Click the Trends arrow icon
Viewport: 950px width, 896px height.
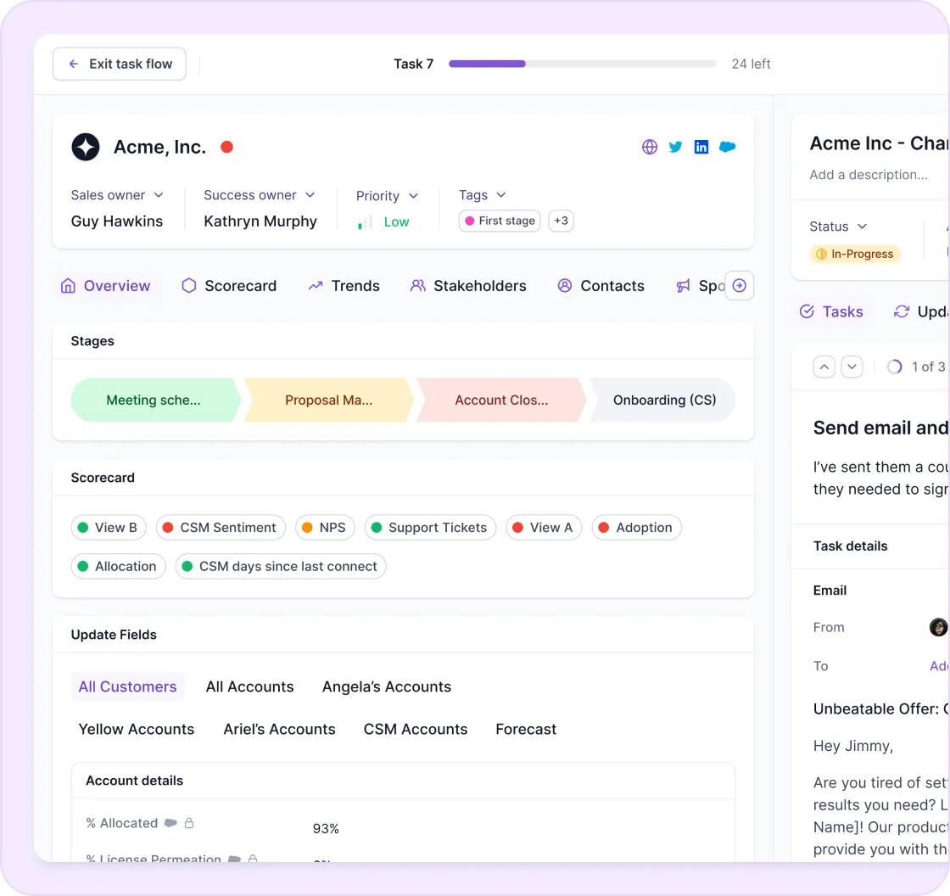click(315, 286)
